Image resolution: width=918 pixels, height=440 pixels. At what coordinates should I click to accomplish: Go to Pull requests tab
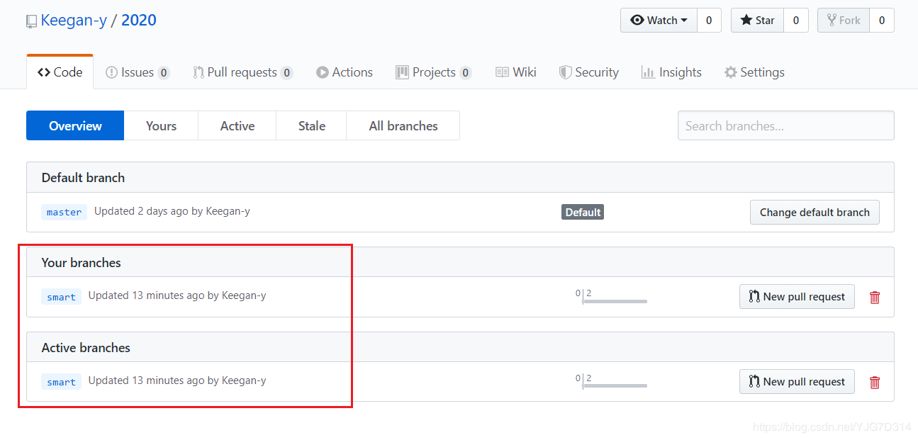[242, 72]
